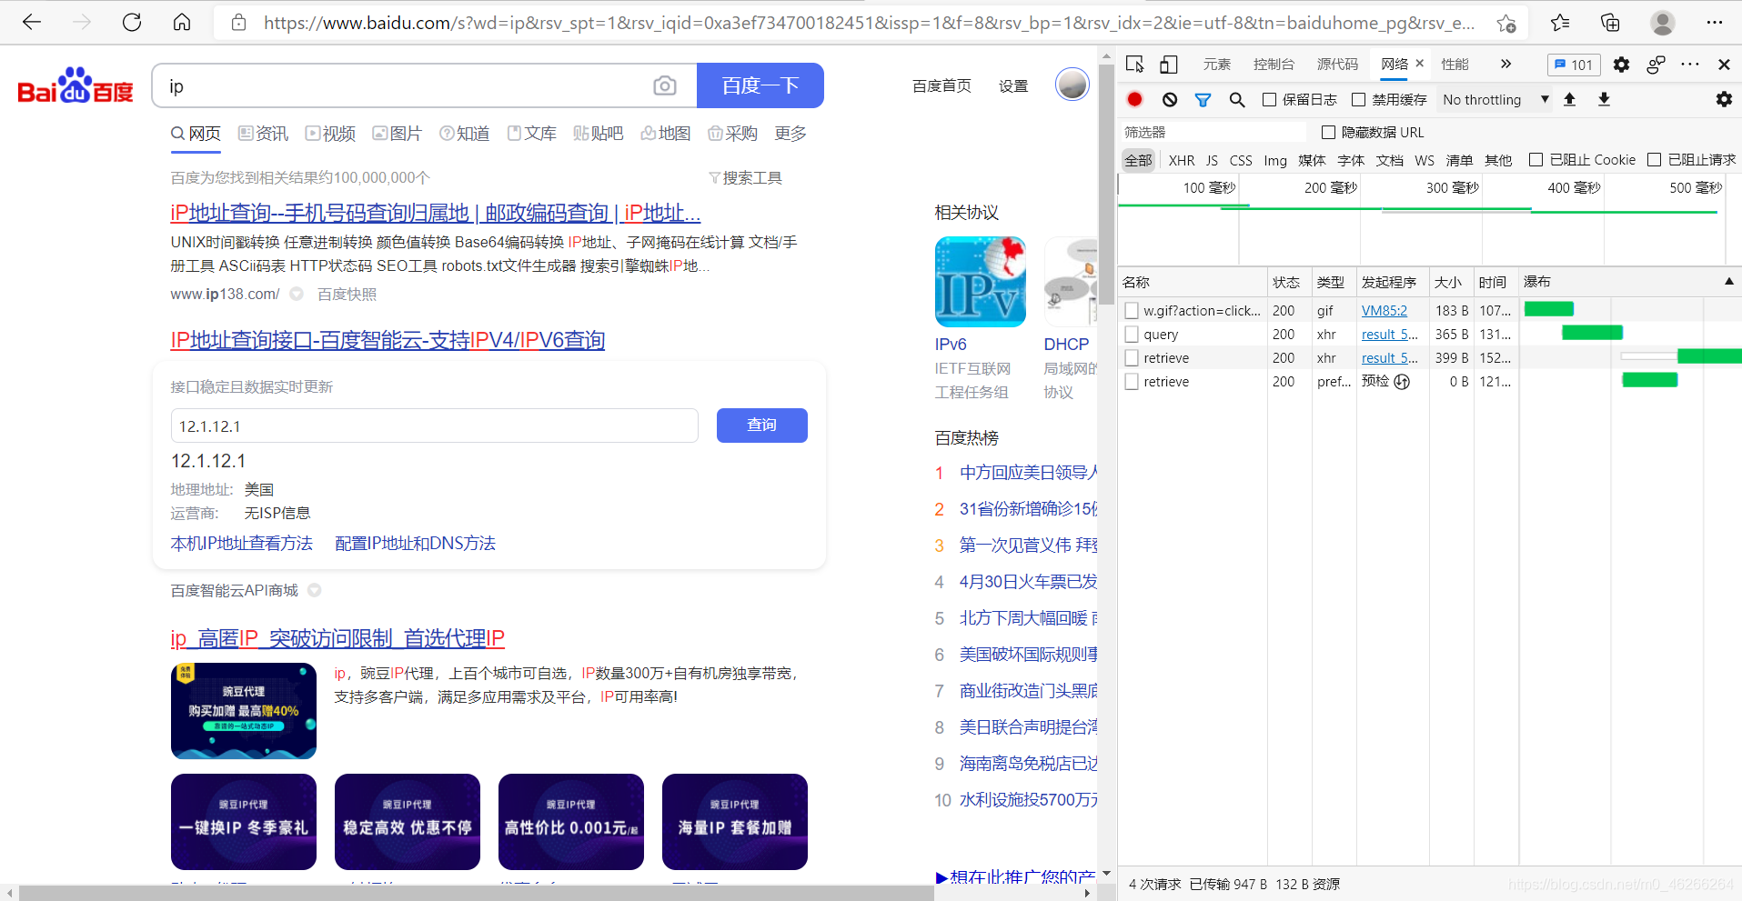Go to browser home icon
1742x901 pixels.
(x=182, y=22)
